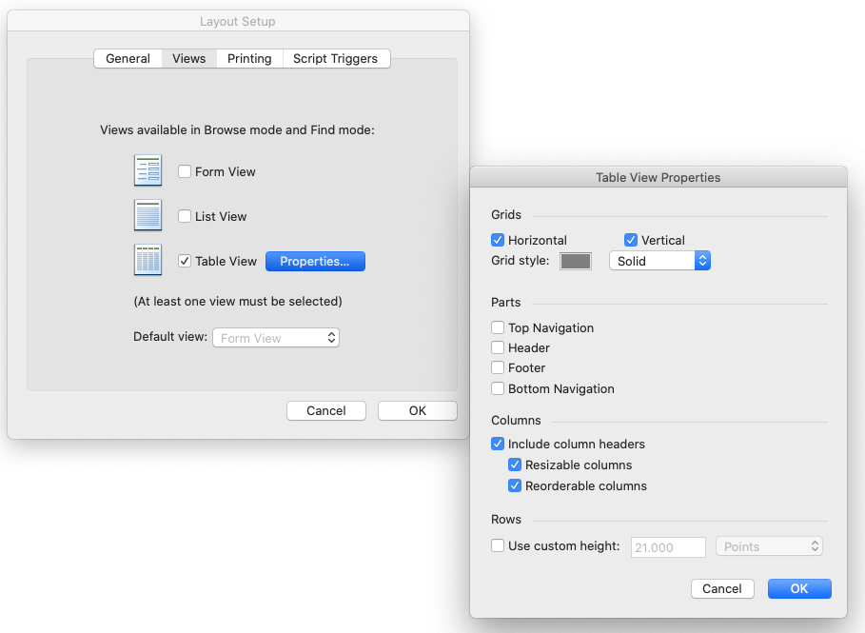Uncheck the Table View checkbox
Image resolution: width=865 pixels, height=633 pixels.
185,261
